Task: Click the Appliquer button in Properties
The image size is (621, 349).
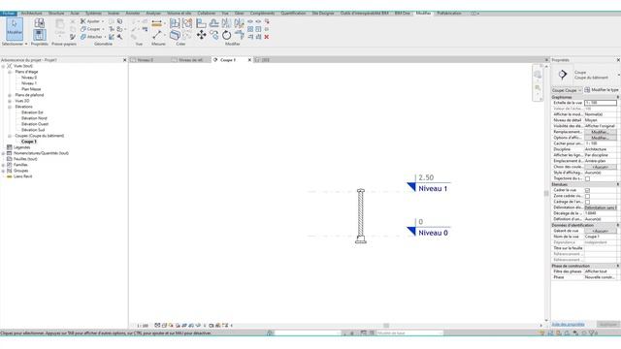Action: click(608, 325)
